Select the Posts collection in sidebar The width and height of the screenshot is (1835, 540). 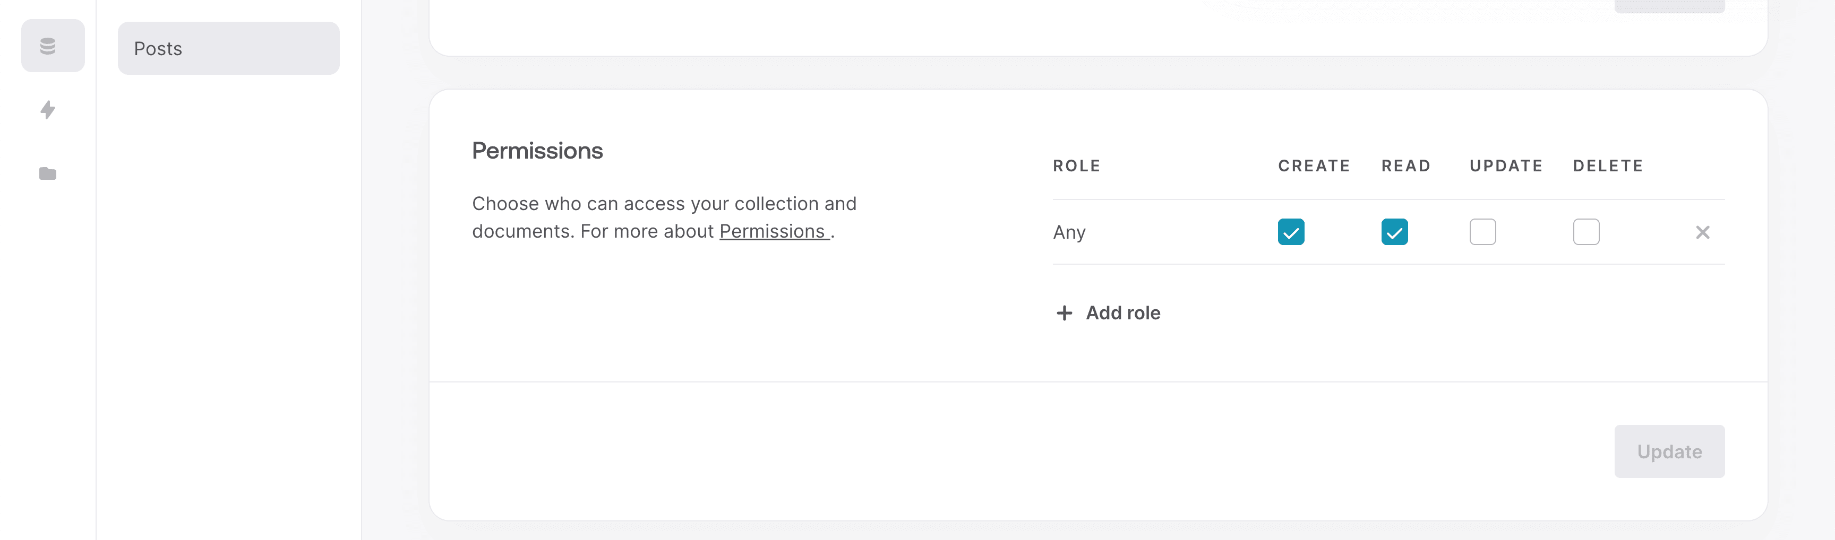pyautogui.click(x=229, y=48)
